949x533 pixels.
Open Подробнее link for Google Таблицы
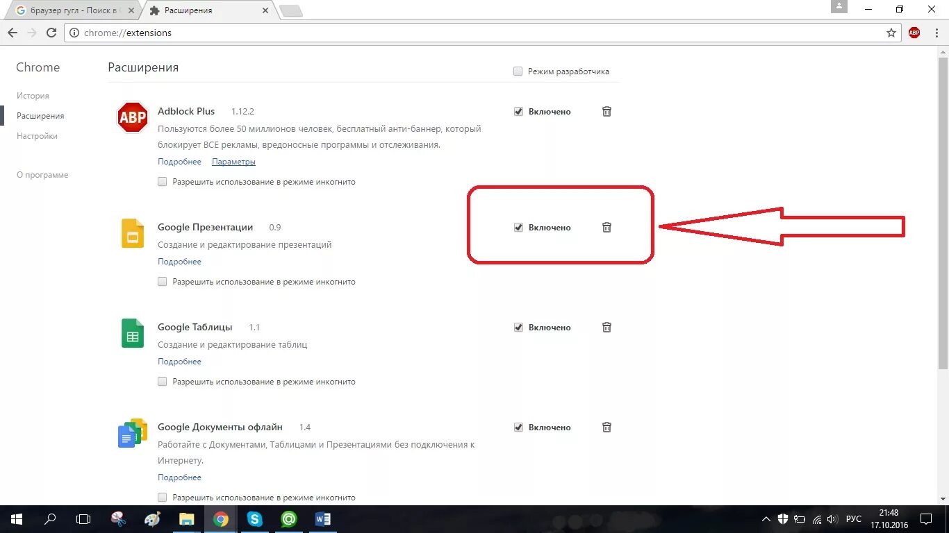point(179,362)
